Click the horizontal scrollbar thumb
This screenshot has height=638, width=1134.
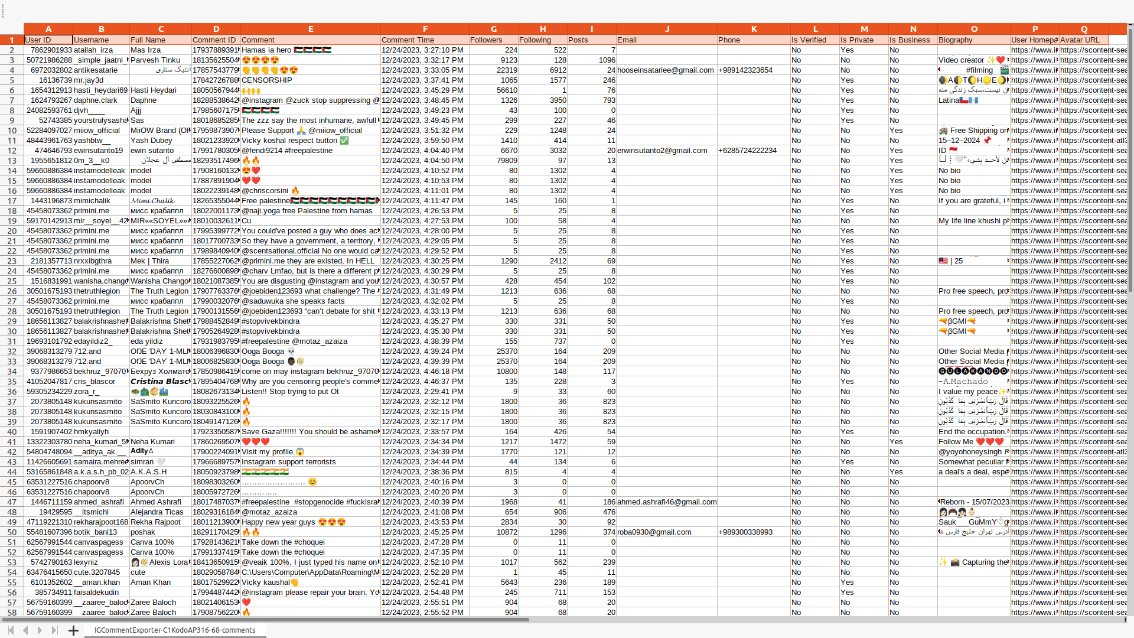(x=266, y=620)
